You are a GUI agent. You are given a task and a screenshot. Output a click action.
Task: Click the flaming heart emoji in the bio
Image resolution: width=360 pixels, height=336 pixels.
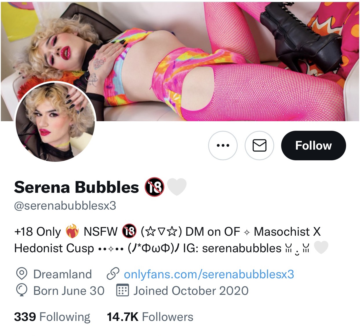(x=72, y=231)
